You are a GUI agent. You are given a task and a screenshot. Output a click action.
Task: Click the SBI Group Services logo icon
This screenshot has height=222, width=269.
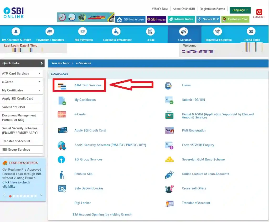click(61, 160)
